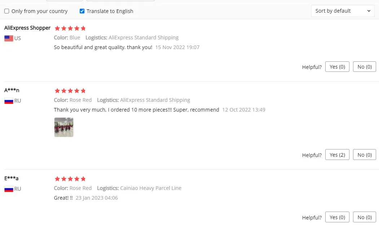This screenshot has width=379, height=226.
Task: Vote No (0) on the US shopper's review
Action: tap(365, 67)
